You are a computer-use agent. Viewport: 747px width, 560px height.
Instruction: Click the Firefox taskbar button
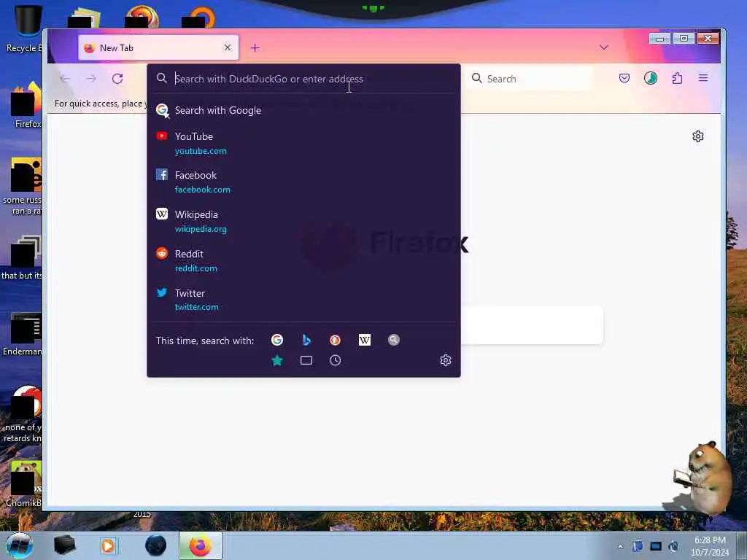(201, 545)
